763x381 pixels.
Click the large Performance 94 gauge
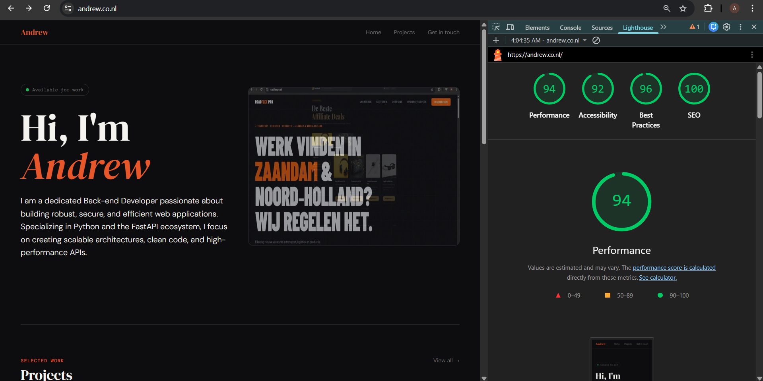[621, 201]
